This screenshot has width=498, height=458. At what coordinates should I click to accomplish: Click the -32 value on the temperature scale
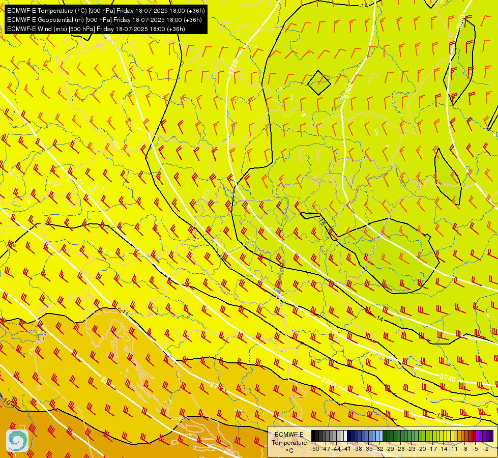[x=379, y=449]
